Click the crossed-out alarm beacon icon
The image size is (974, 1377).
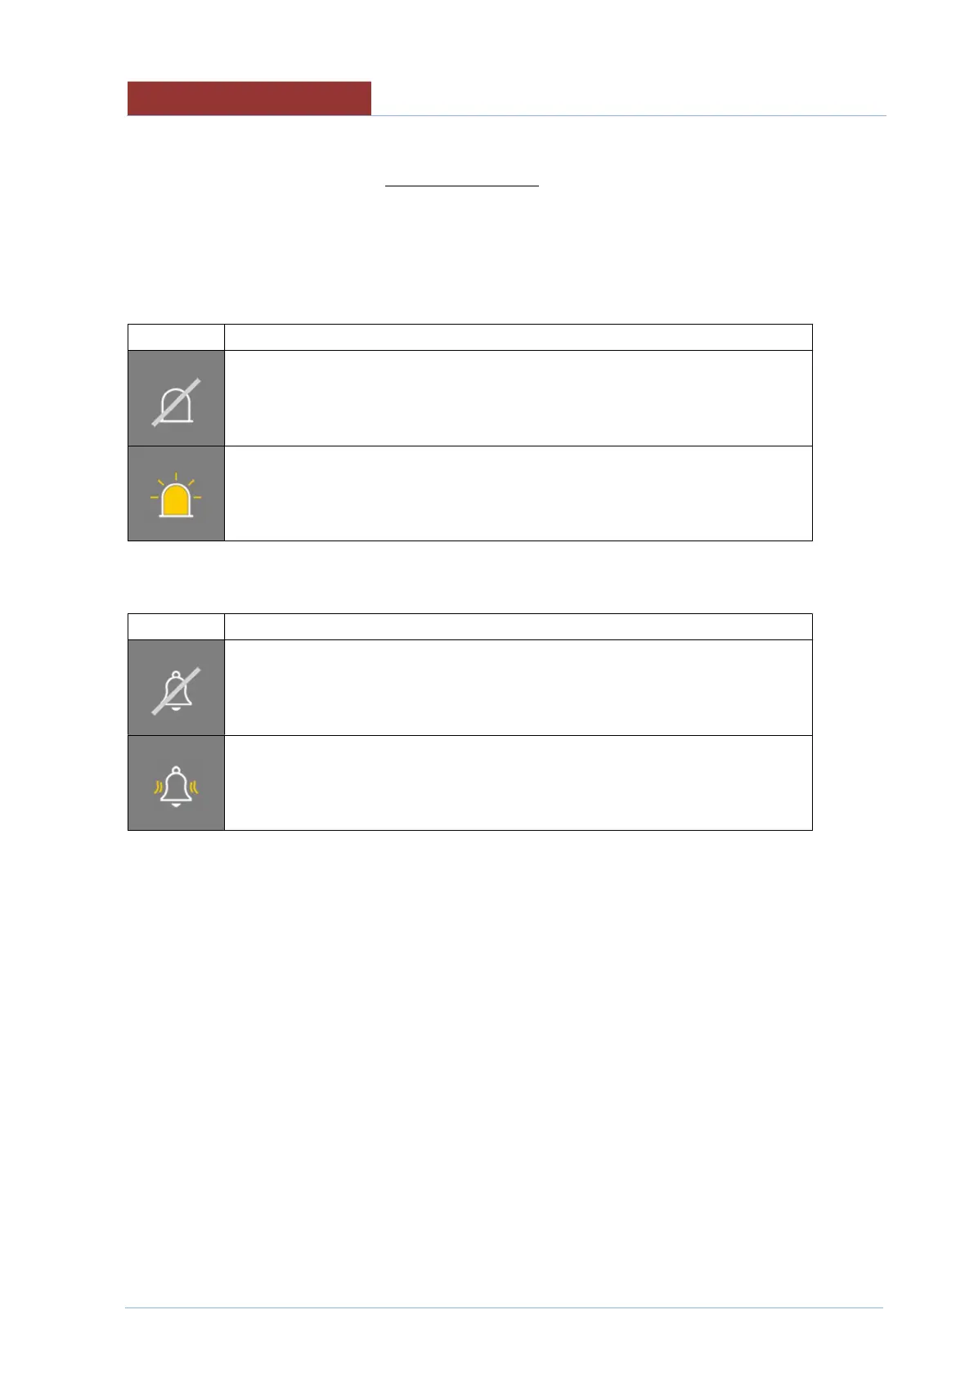click(176, 398)
